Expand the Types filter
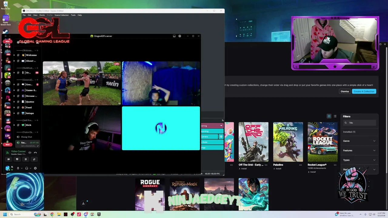Image resolution: width=388 pixels, height=218 pixels. [360, 160]
